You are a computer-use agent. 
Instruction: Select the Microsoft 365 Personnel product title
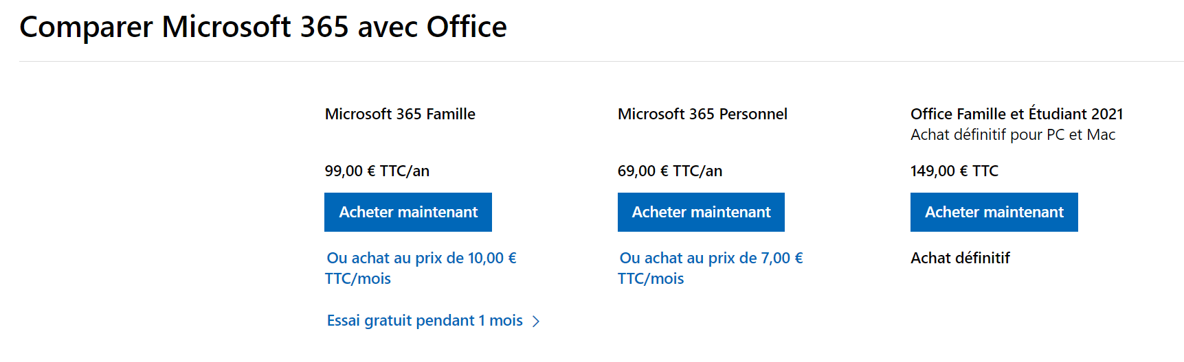(702, 114)
